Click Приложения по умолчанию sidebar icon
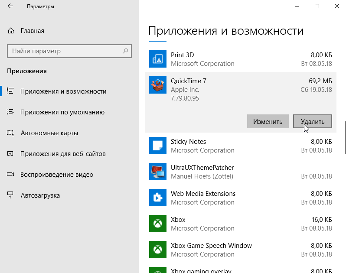This screenshot has height=273, width=346. pos(10,112)
